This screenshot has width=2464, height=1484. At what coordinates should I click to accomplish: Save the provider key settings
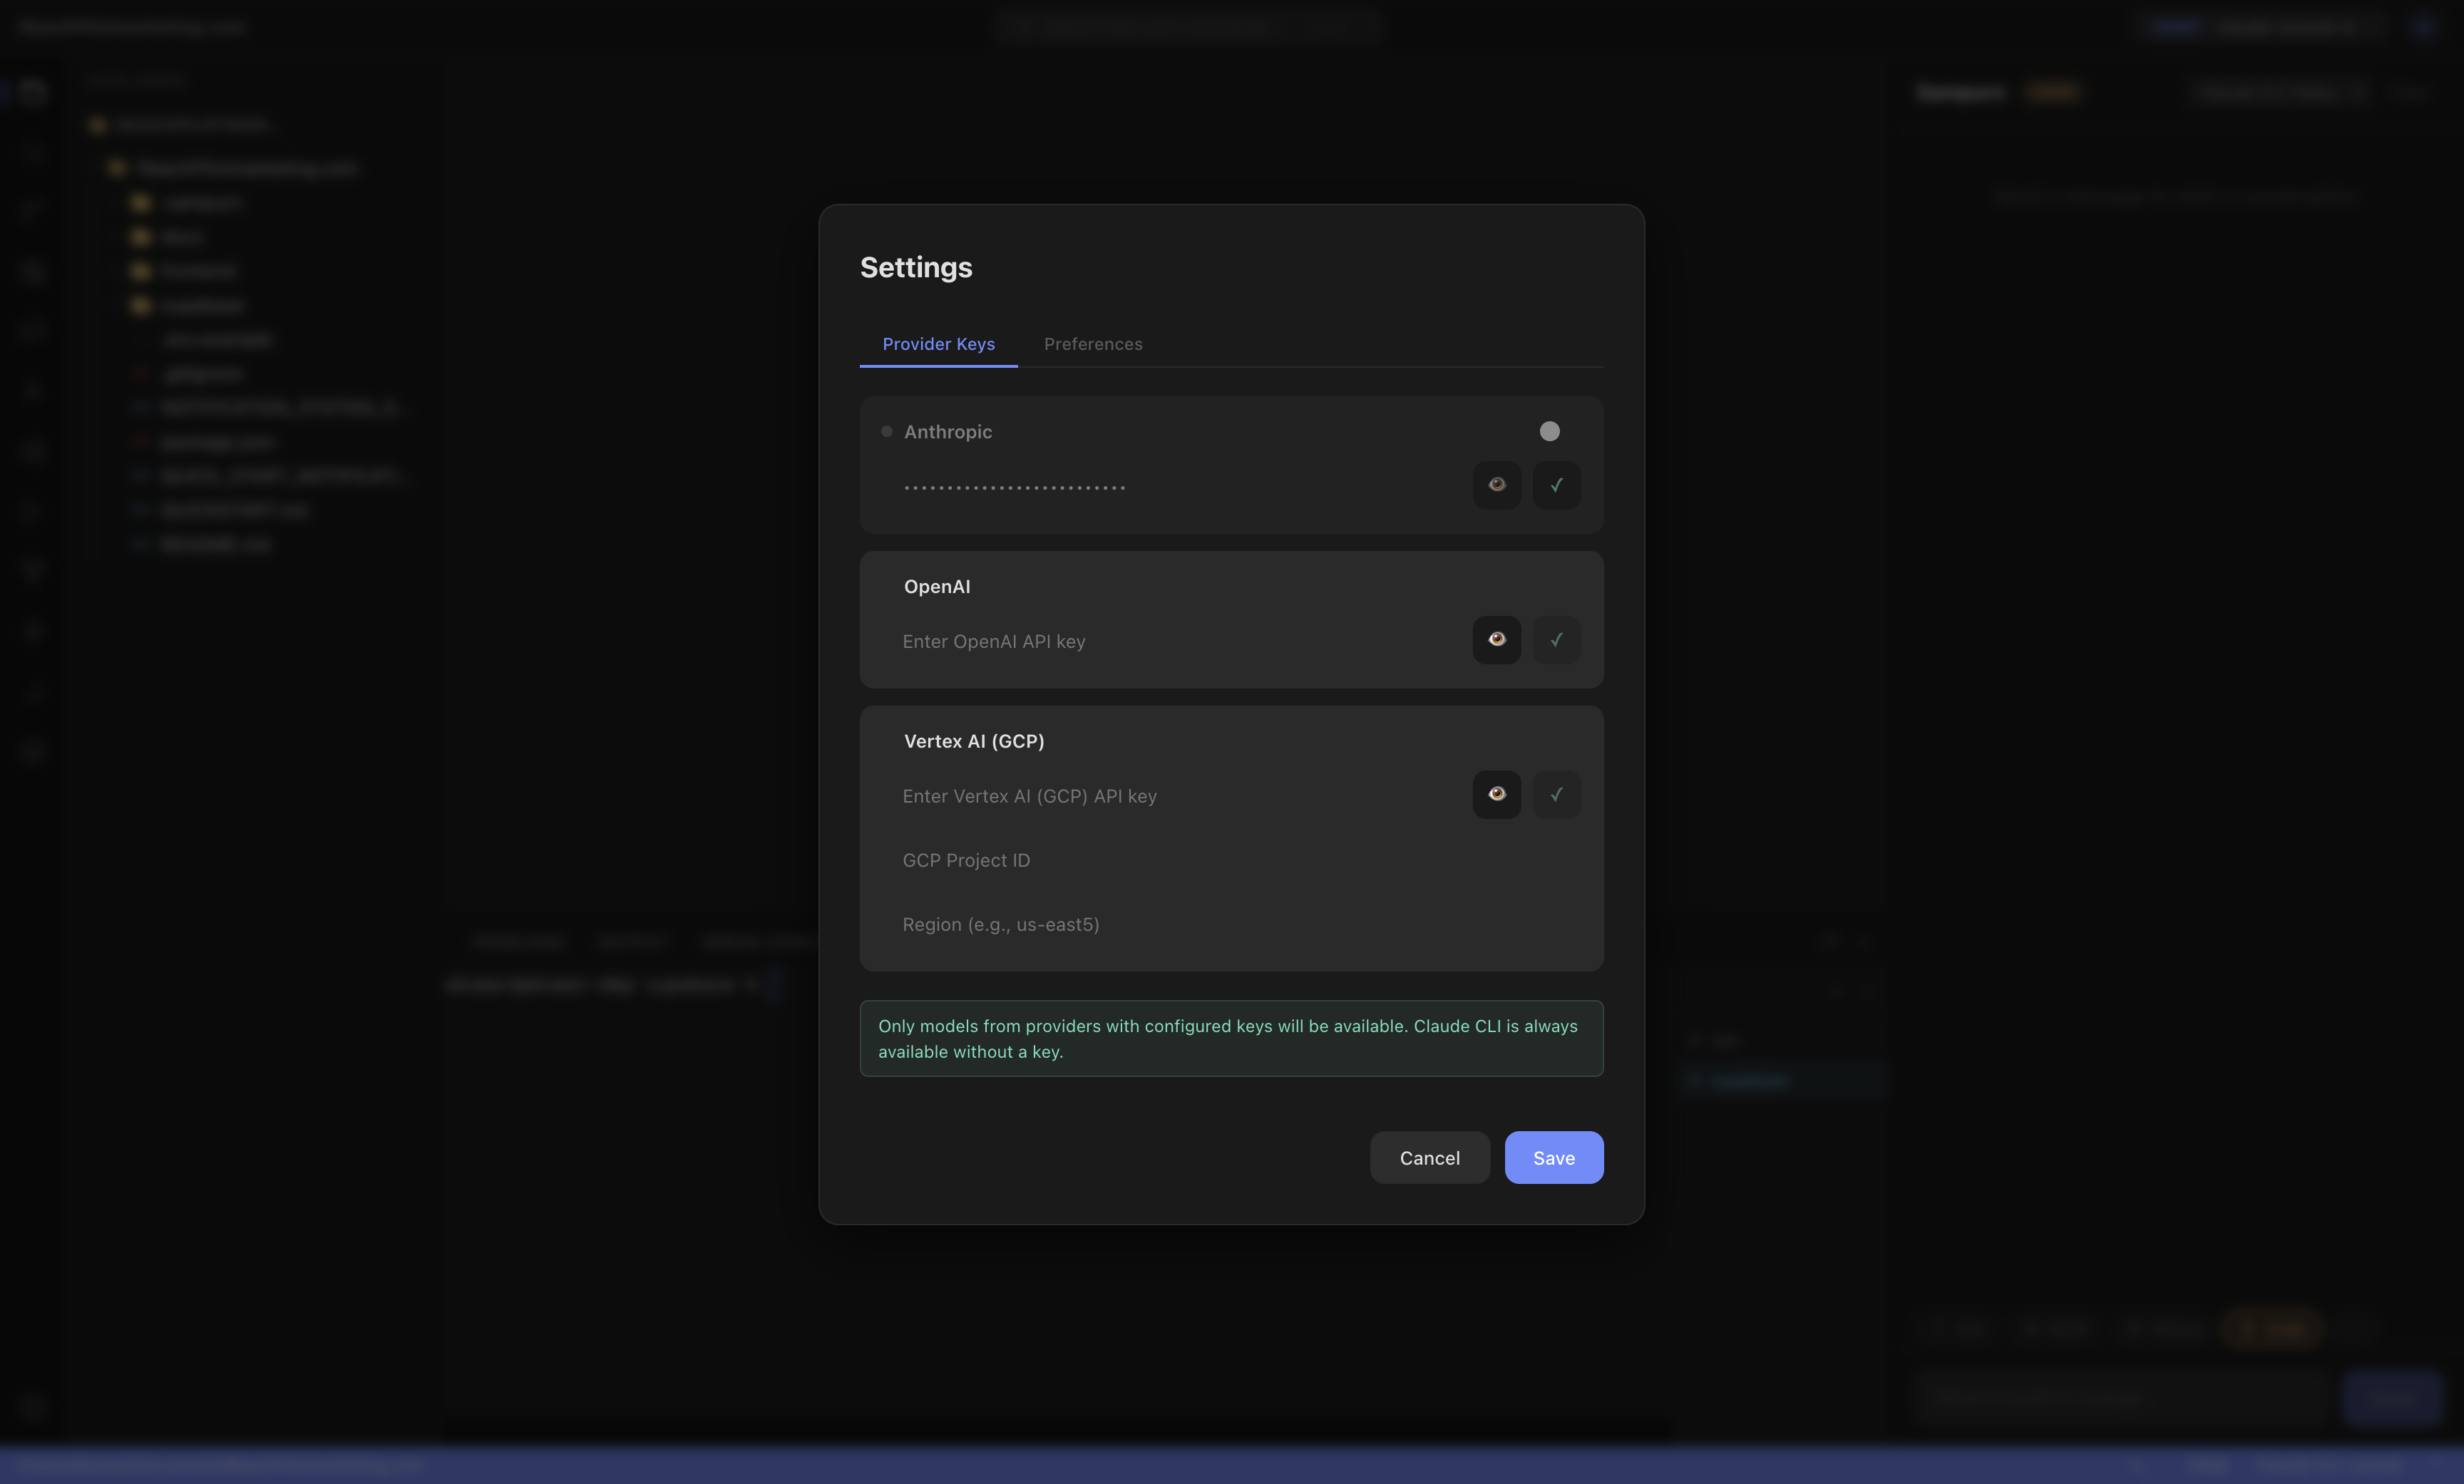pos(1553,1158)
